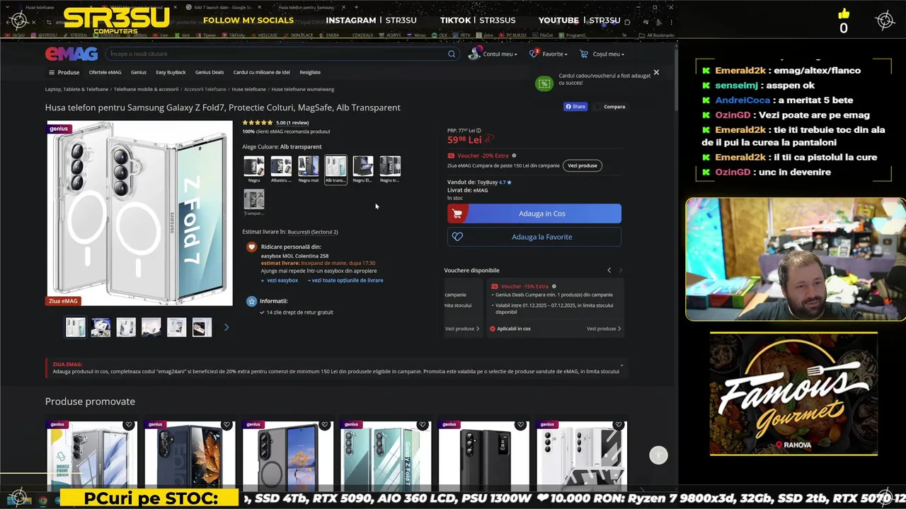Select the fourth gallery thumbnail
The image size is (906, 509).
click(x=151, y=327)
